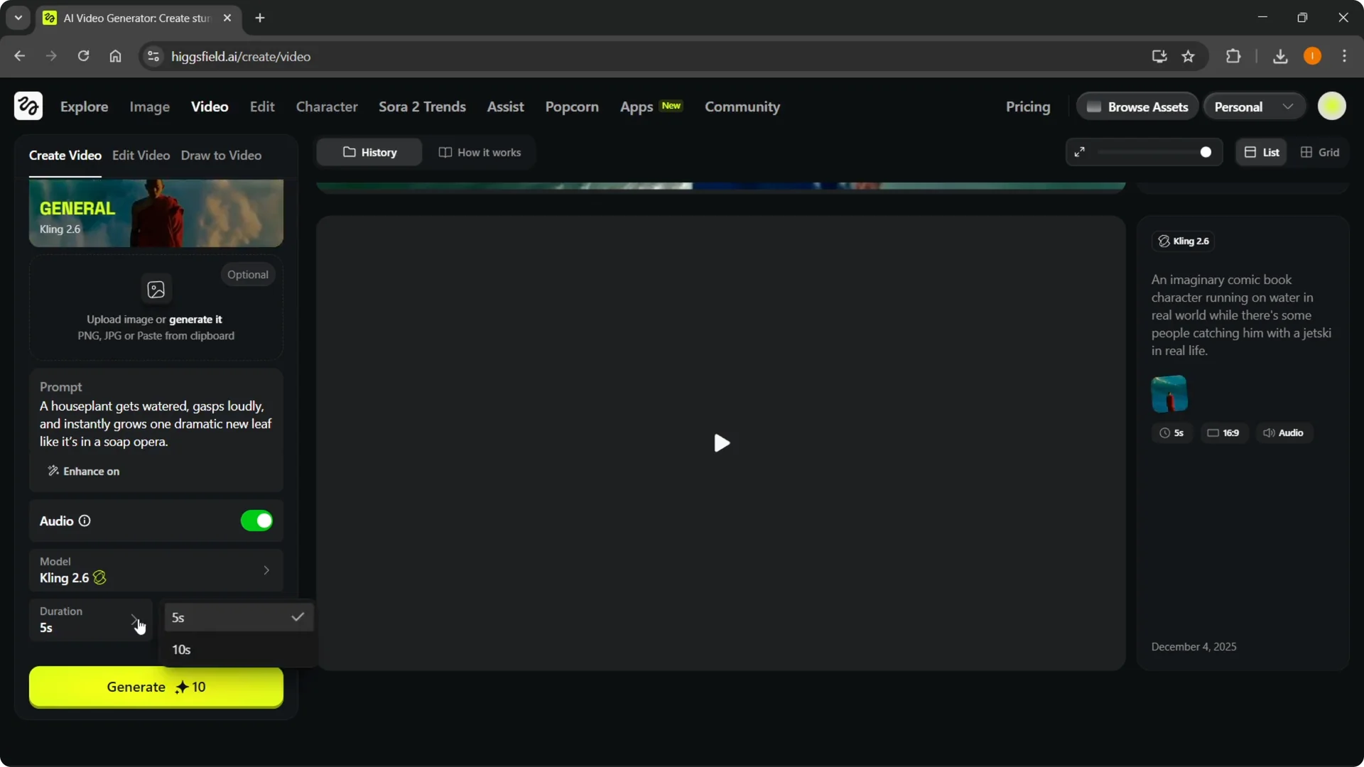Expand the Model selector for Kling 2.6
Image resolution: width=1364 pixels, height=767 pixels.
[266, 570]
